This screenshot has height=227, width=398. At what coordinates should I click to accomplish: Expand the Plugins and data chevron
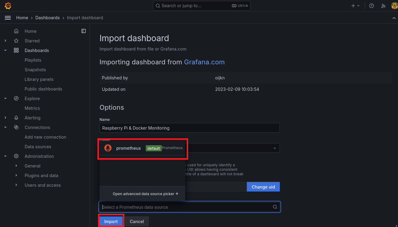[x=16, y=176]
